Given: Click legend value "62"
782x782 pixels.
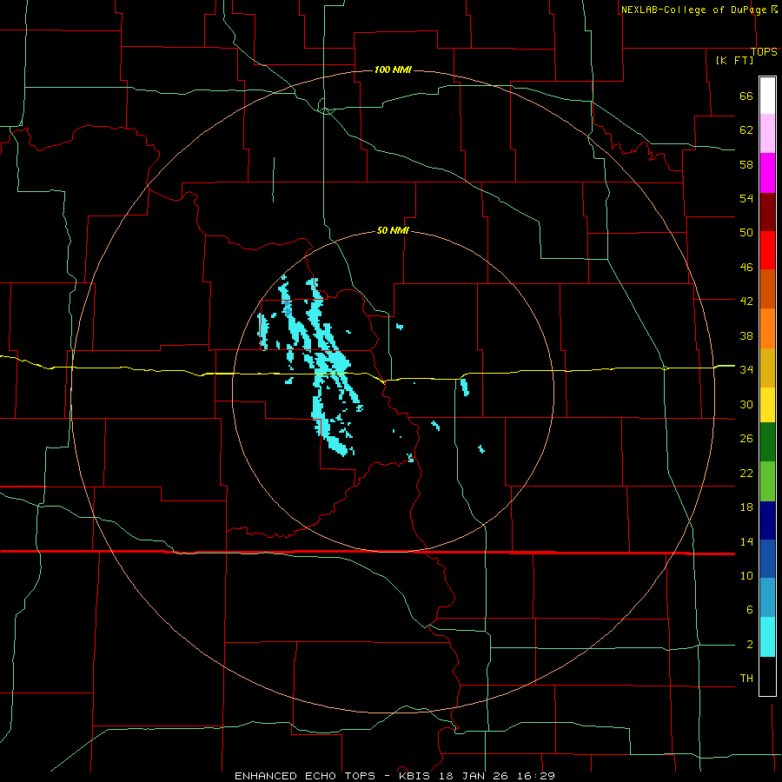Looking at the screenshot, I should (746, 130).
